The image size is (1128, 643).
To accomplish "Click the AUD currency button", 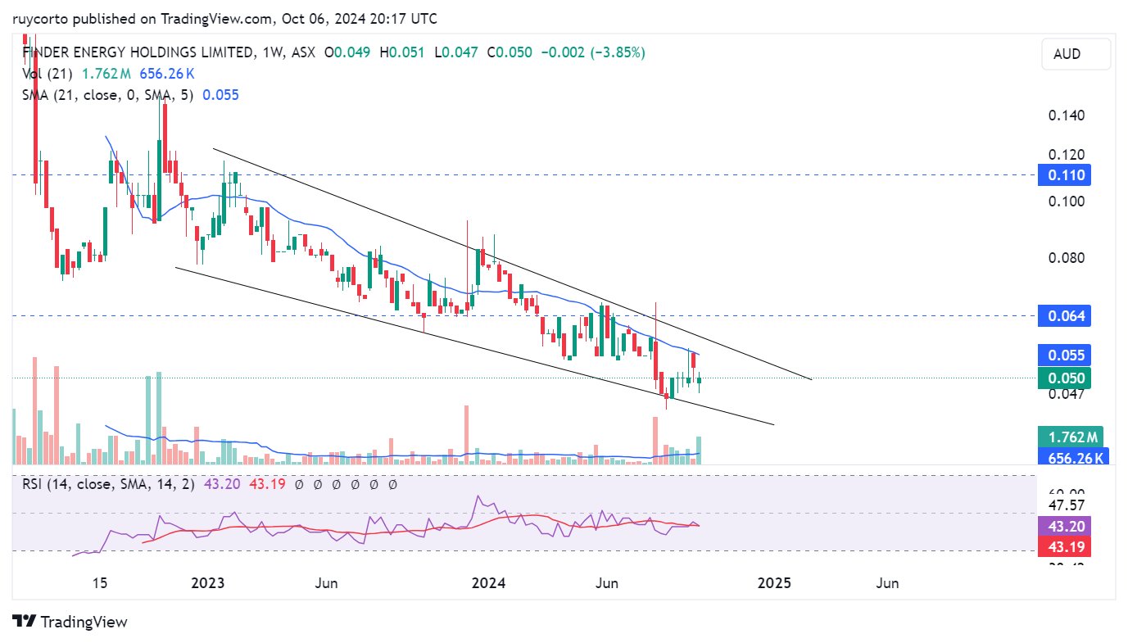I will [1076, 54].
